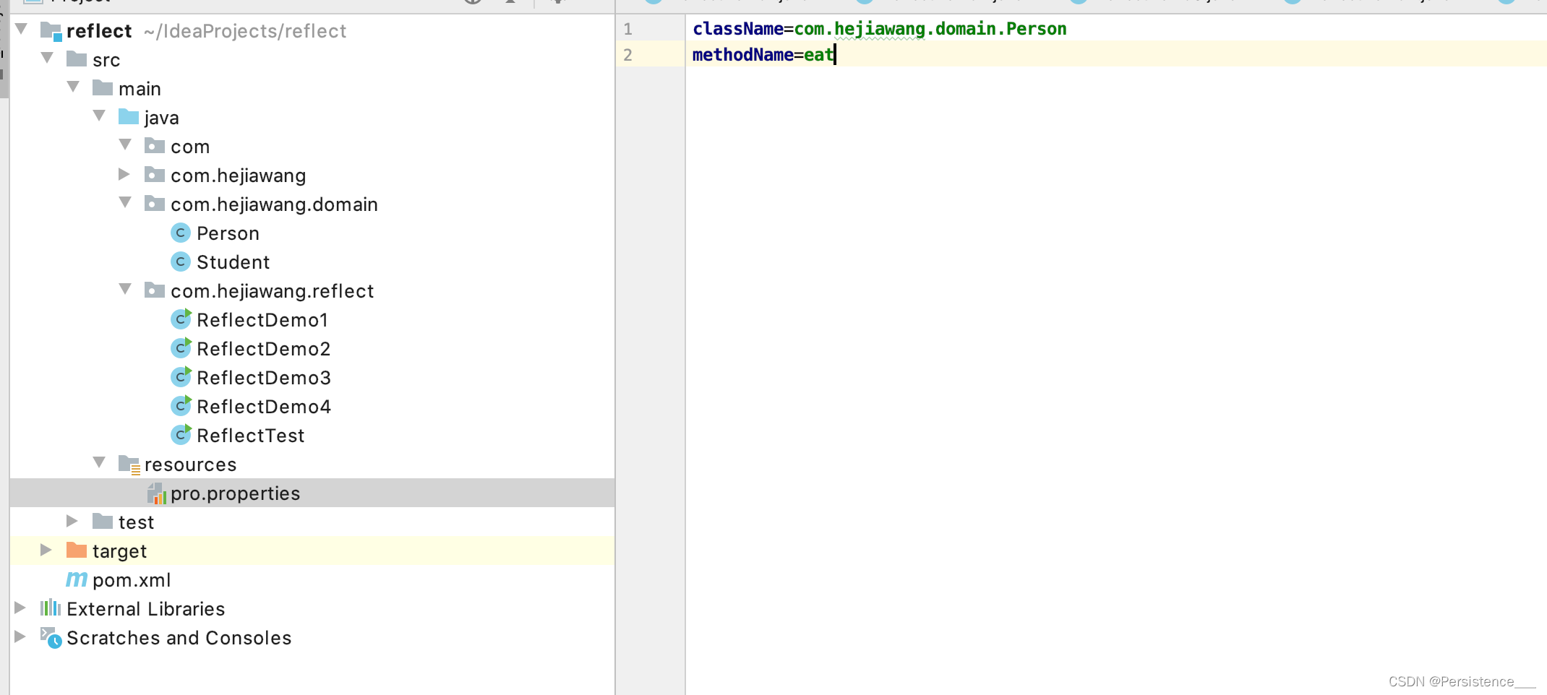Click the blue java source root icon
Screen dimensions: 1547x695
129,116
